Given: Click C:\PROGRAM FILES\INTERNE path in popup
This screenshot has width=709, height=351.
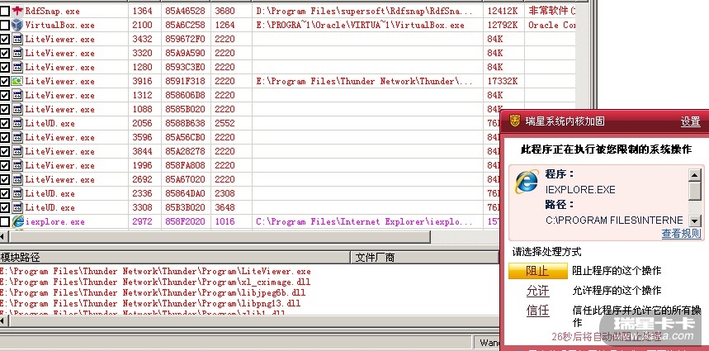Looking at the screenshot, I should point(614,221).
